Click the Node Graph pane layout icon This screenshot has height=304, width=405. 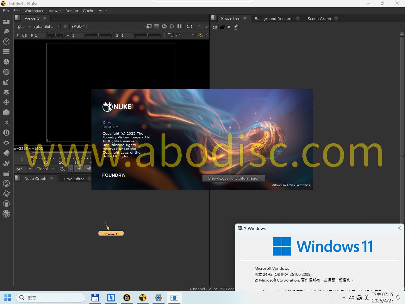tap(17, 178)
